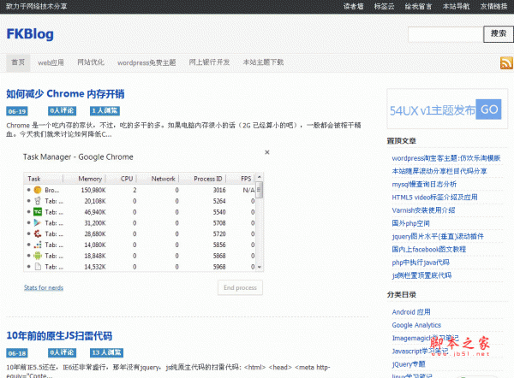Open the 10年前的原生JS扫雷代码 article title
Screen dimensions: 514x378
pyautogui.click(x=59, y=336)
